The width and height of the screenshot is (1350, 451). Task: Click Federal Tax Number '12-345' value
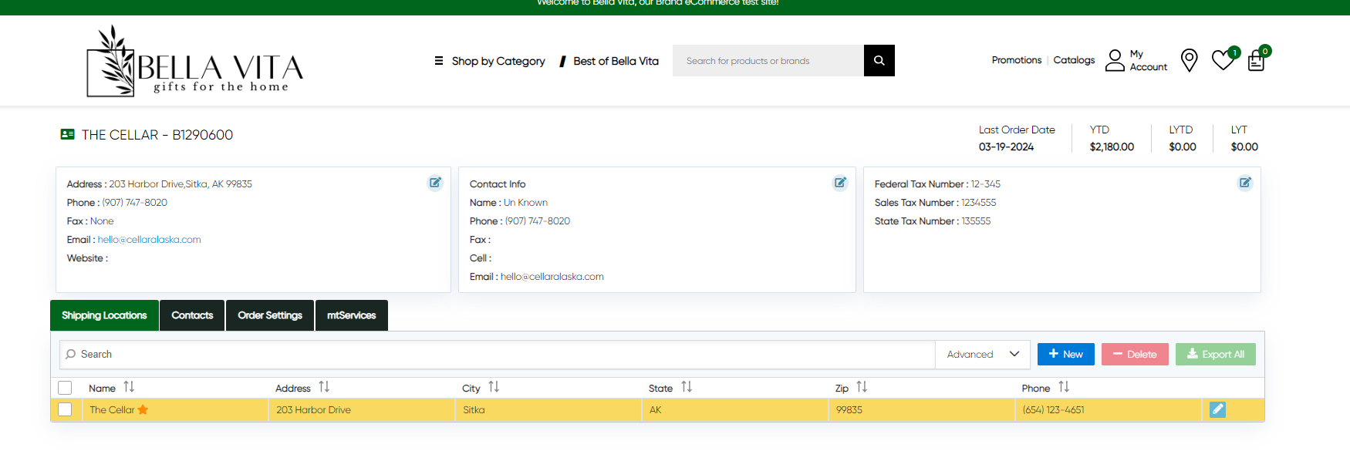(x=986, y=184)
